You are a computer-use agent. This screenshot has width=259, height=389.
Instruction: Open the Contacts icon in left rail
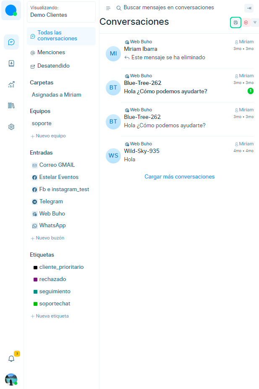(11, 63)
